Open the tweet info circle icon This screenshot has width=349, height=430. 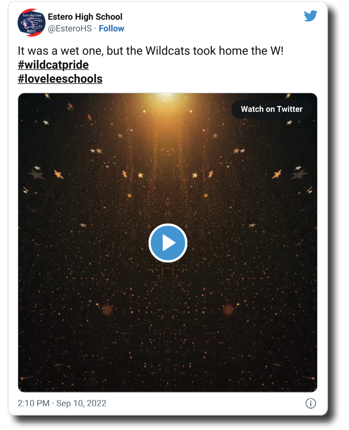[x=310, y=403]
